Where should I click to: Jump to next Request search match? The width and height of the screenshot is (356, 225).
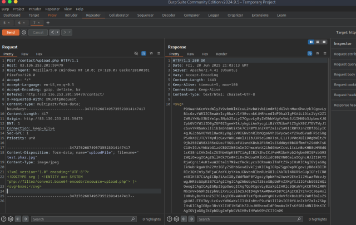pyautogui.click(x=26, y=219)
